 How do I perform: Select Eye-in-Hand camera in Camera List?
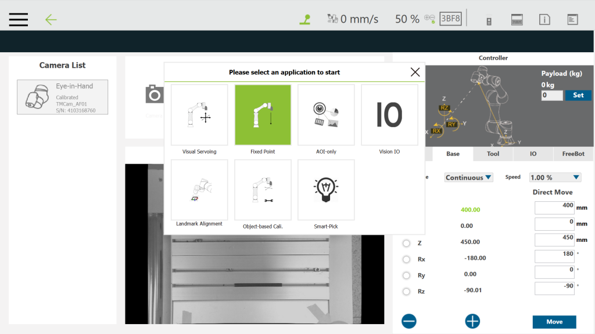(x=62, y=97)
